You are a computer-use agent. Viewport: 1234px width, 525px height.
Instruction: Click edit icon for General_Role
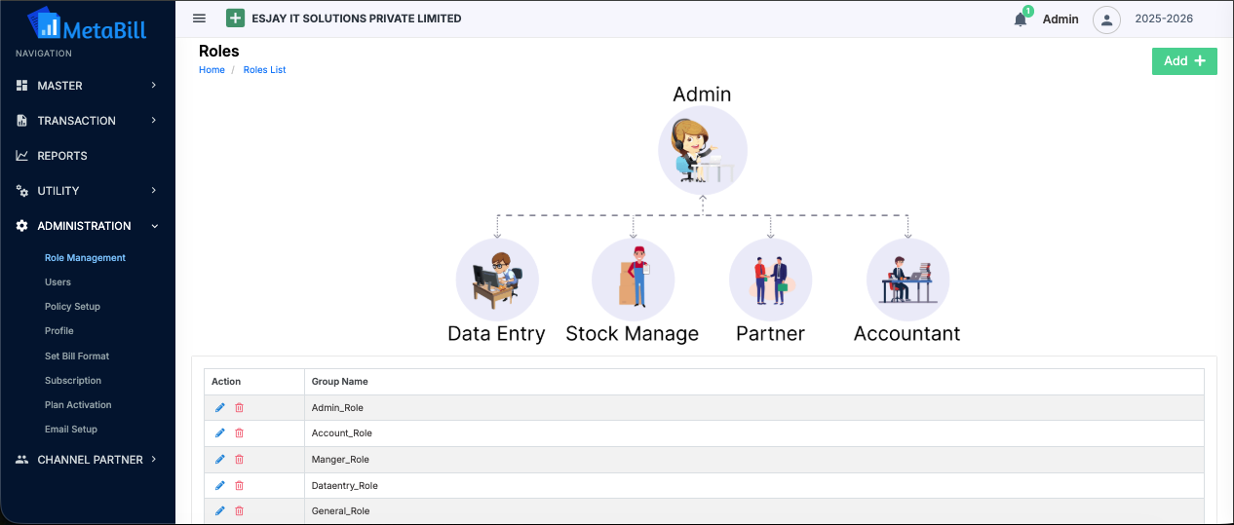(219, 510)
